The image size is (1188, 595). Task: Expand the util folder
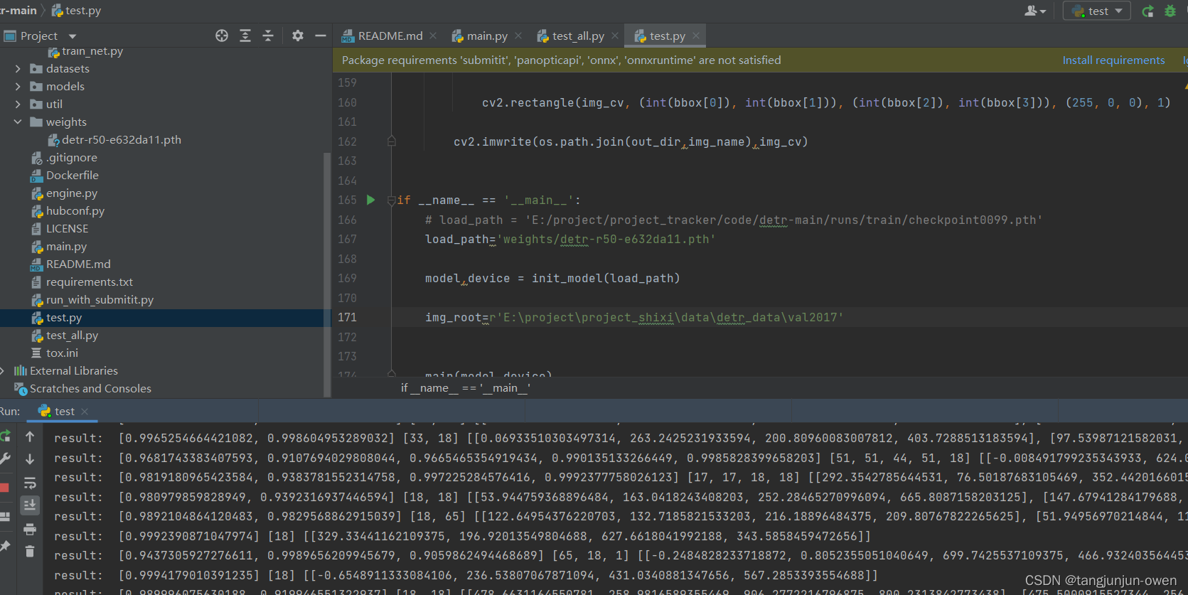point(18,104)
